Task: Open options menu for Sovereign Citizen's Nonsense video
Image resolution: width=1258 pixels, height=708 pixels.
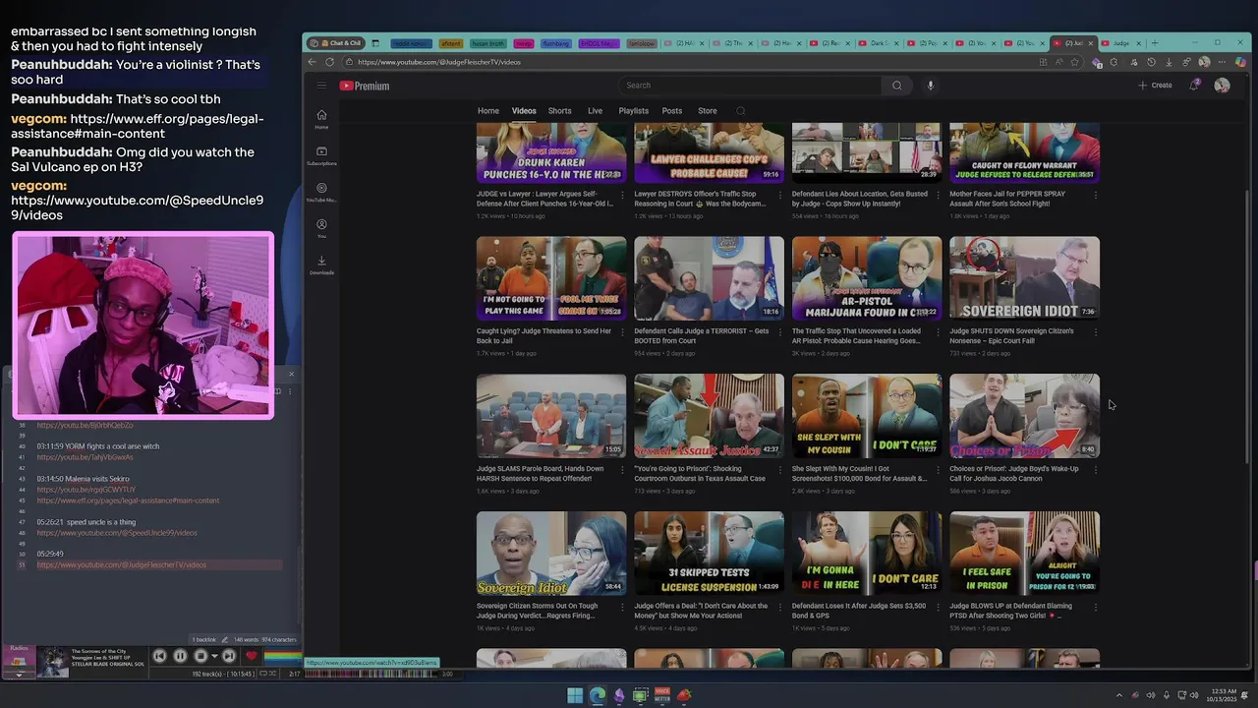Action: (1095, 332)
